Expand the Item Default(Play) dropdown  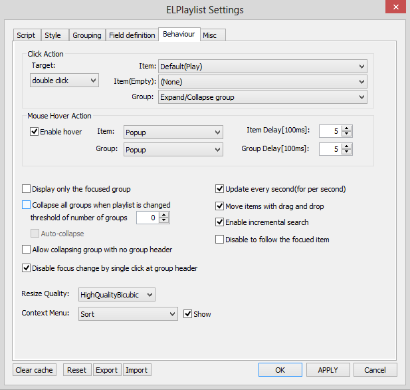[262, 67]
